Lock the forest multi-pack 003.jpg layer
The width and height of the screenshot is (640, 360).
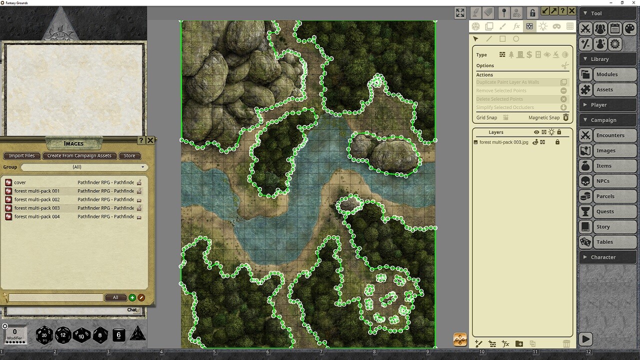click(x=557, y=142)
